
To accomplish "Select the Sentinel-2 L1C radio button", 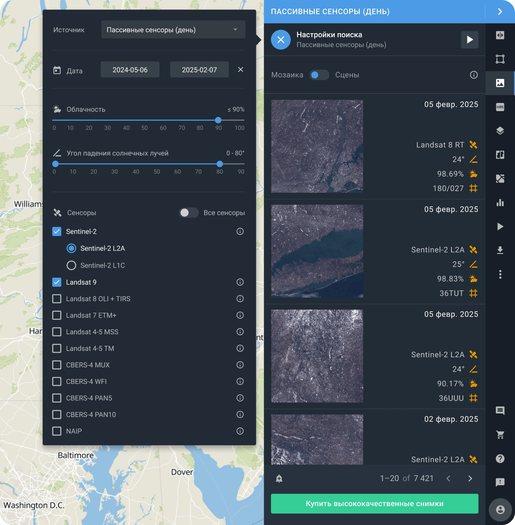I will (71, 265).
